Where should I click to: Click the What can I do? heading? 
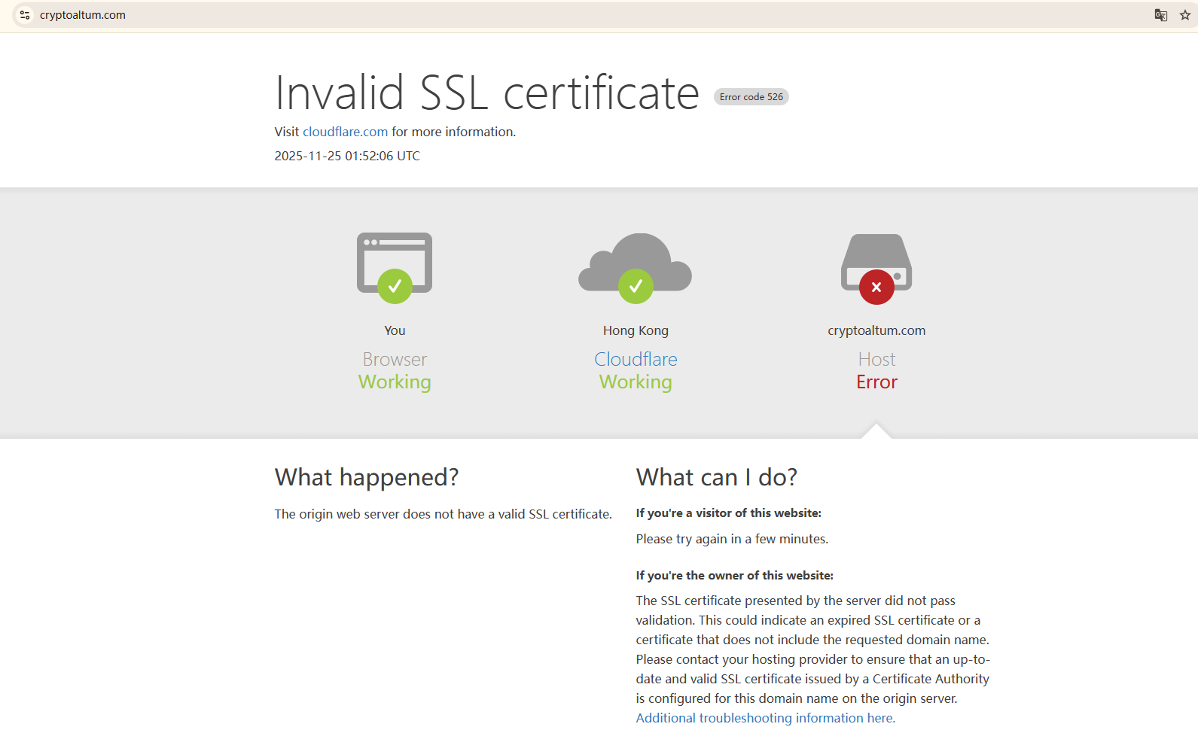pos(717,477)
